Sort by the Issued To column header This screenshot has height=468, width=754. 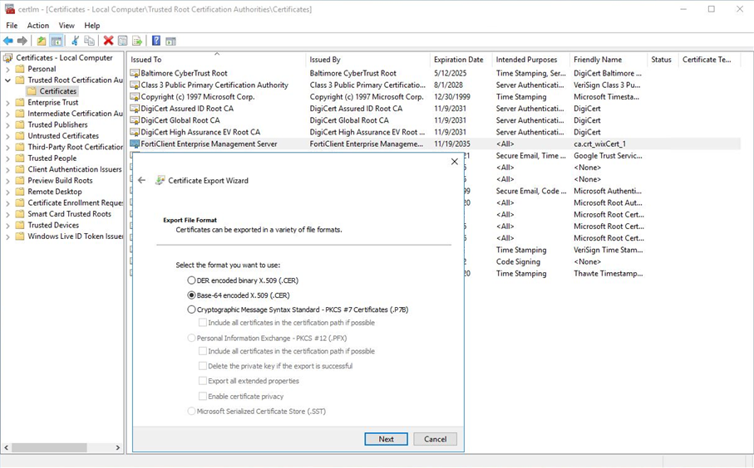coord(216,60)
